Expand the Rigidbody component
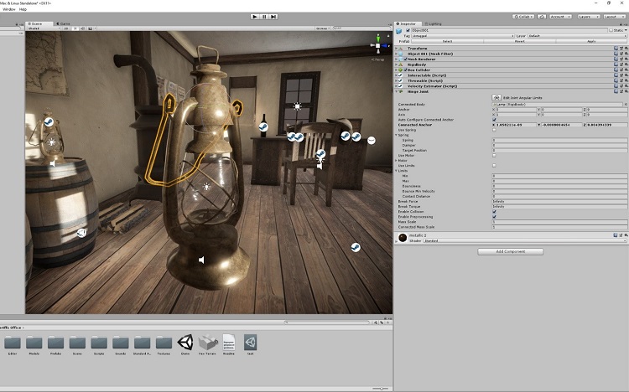Image resolution: width=629 pixels, height=392 pixels. click(x=397, y=64)
